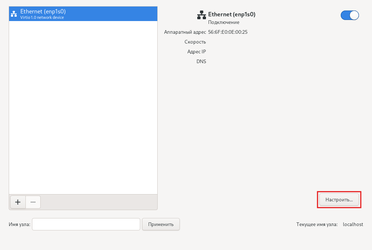Click the localhost current hostname value

pyautogui.click(x=353, y=224)
